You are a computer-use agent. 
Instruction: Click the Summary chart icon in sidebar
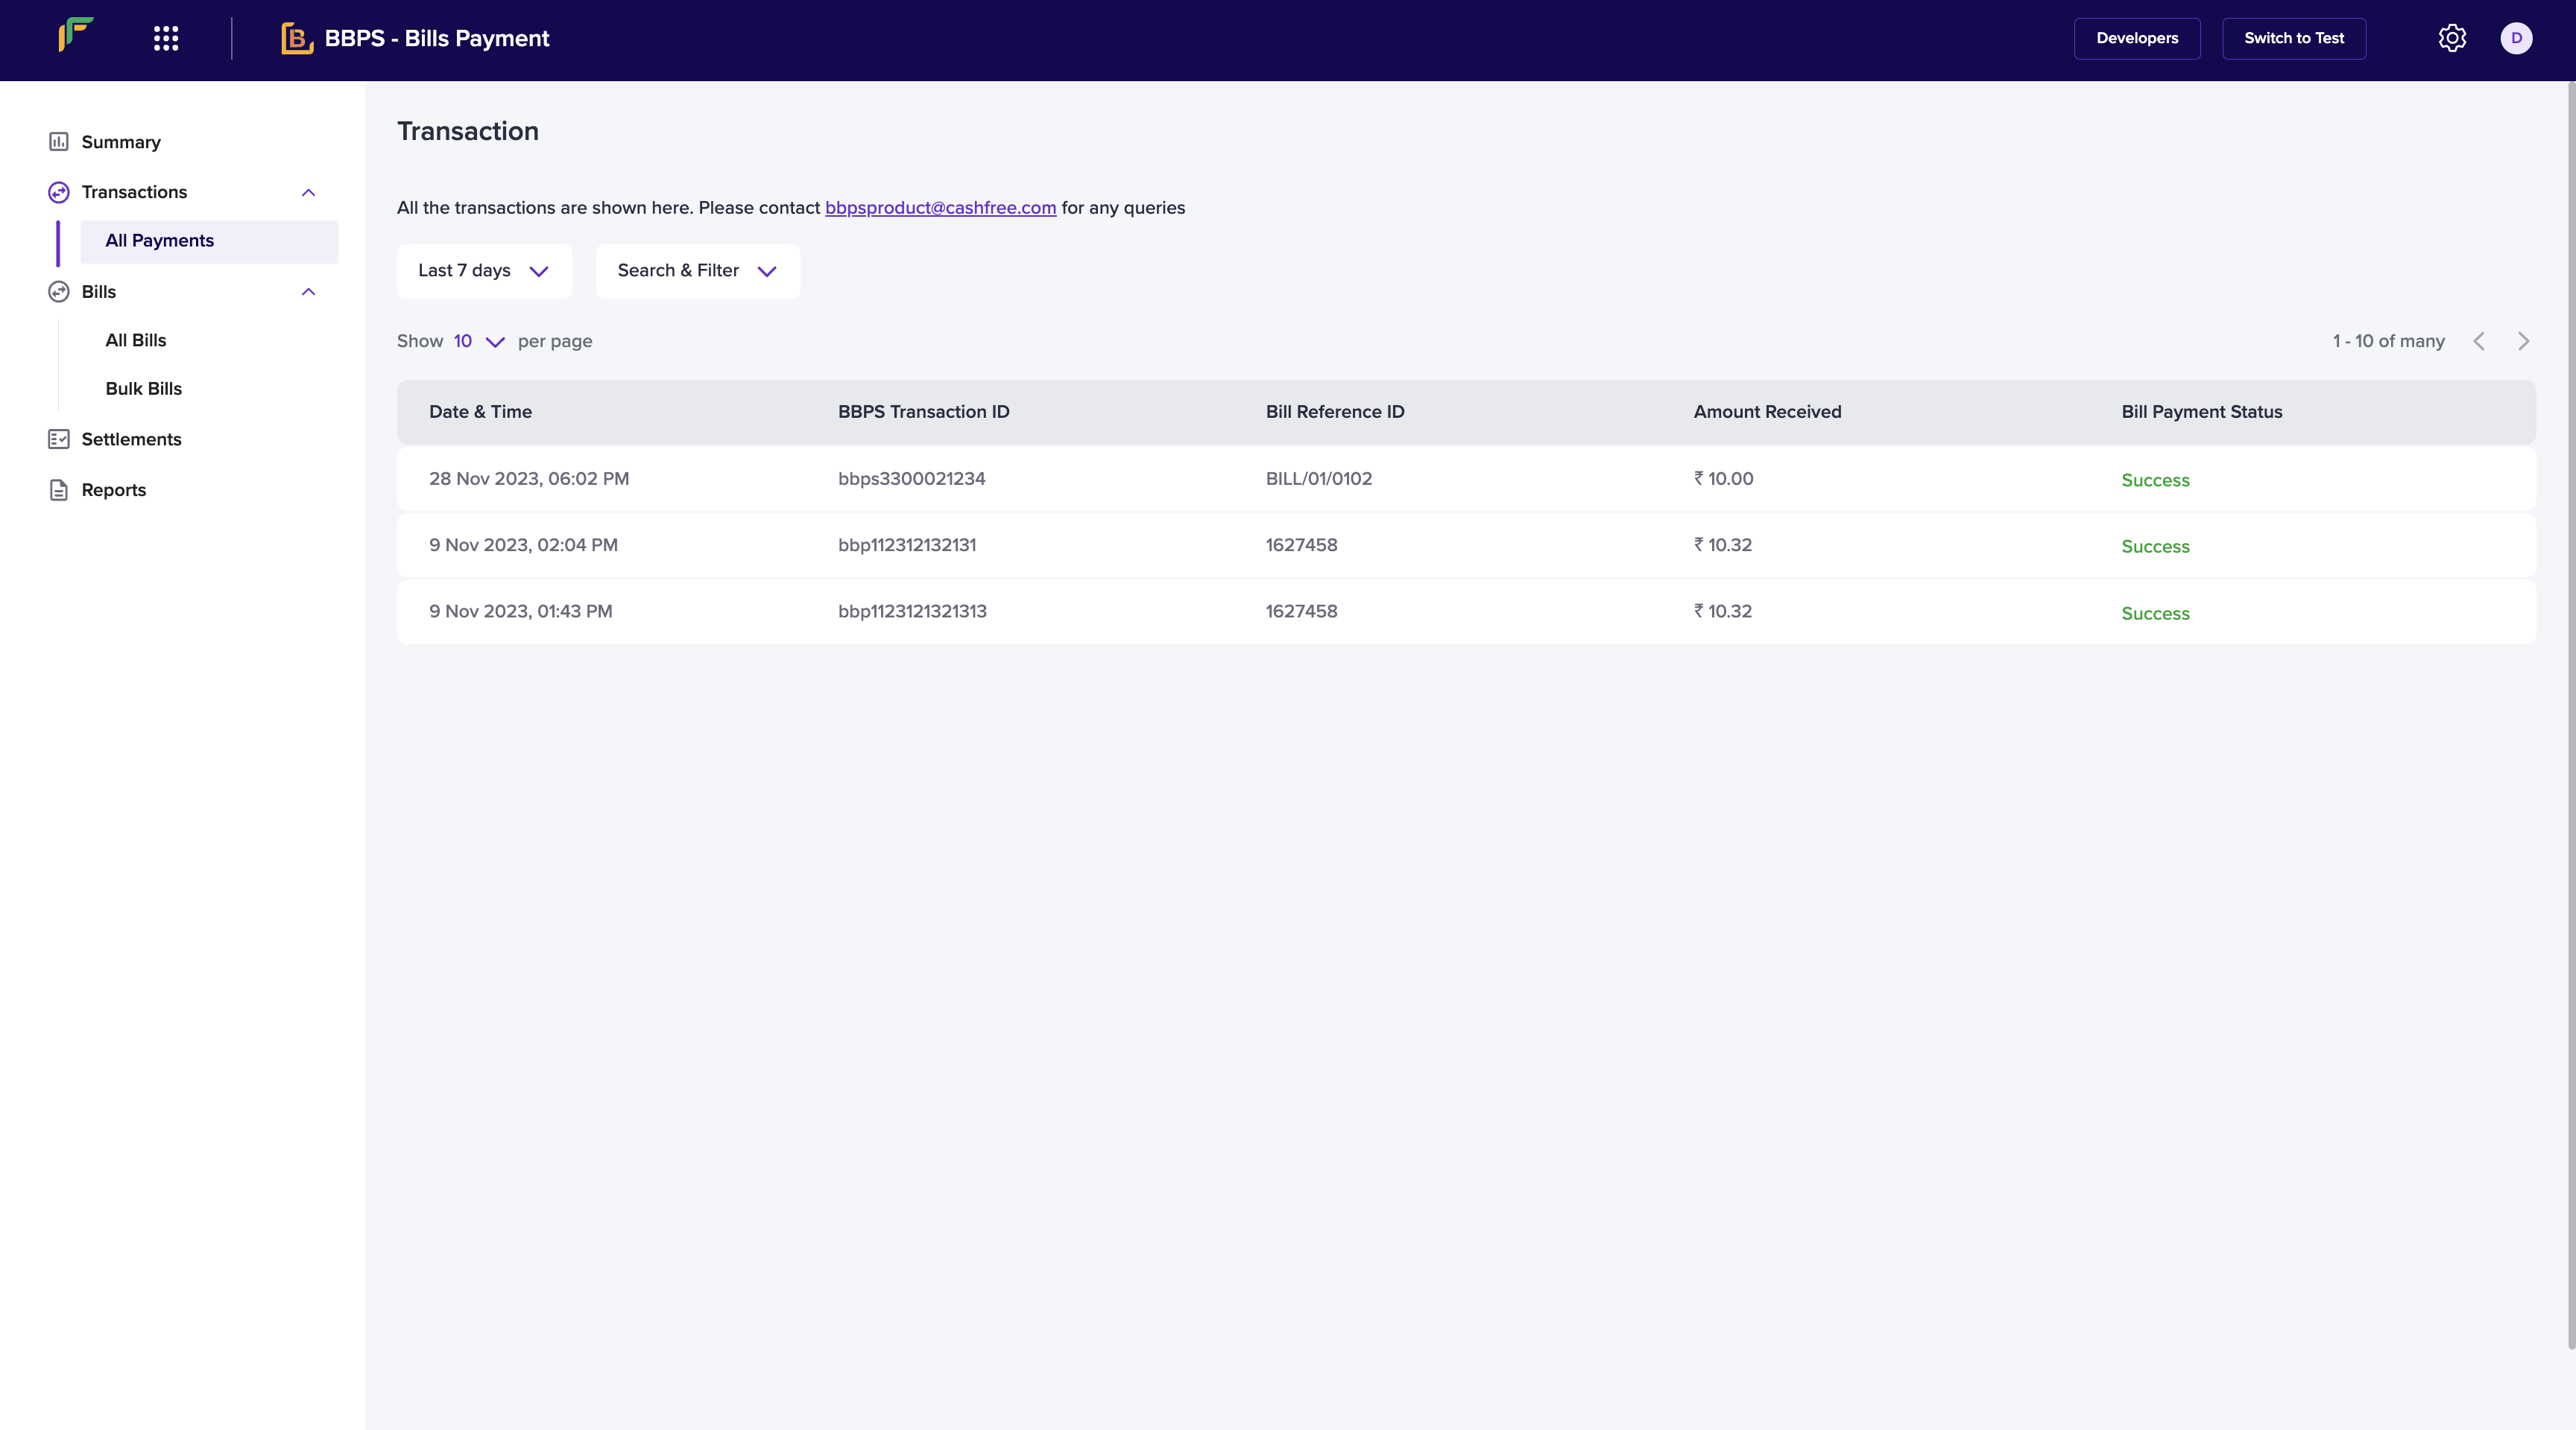pos(59,142)
